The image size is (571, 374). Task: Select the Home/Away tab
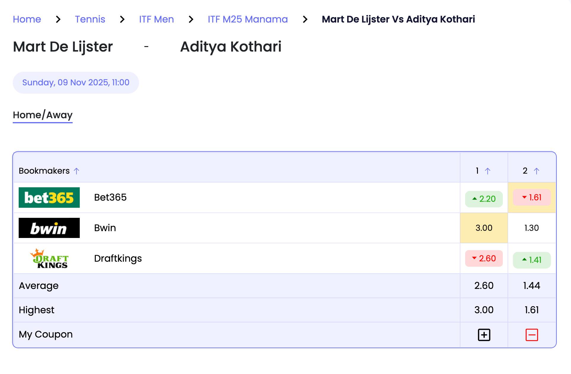click(x=43, y=115)
